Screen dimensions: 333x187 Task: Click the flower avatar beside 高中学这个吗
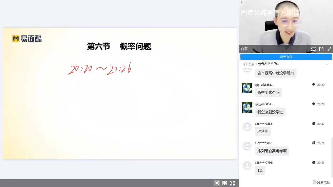(247, 88)
